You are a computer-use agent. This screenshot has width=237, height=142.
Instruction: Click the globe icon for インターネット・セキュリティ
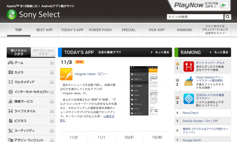pos(10,92)
